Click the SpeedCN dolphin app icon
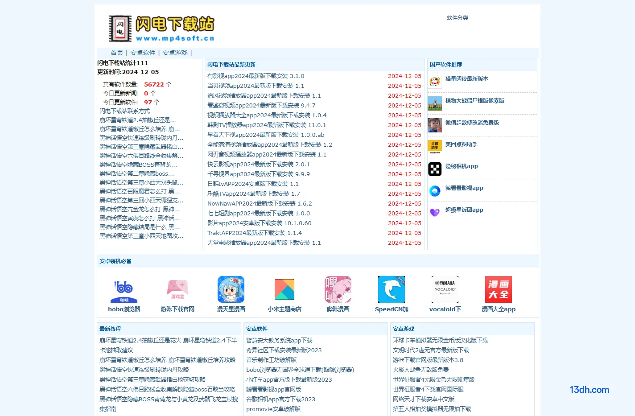The height and width of the screenshot is (416, 635). (392, 289)
